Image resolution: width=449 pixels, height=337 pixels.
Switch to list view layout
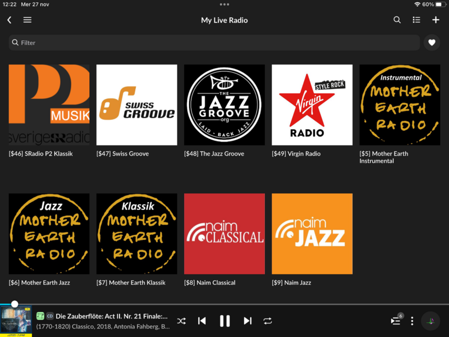click(x=416, y=20)
